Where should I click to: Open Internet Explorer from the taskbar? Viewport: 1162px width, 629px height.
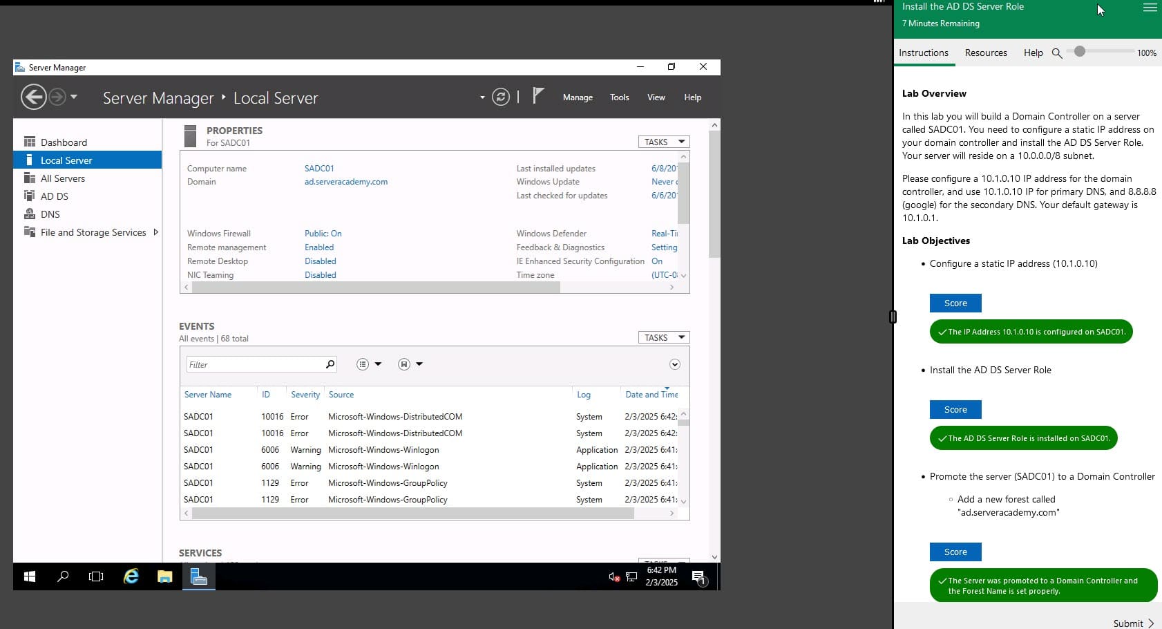[131, 576]
